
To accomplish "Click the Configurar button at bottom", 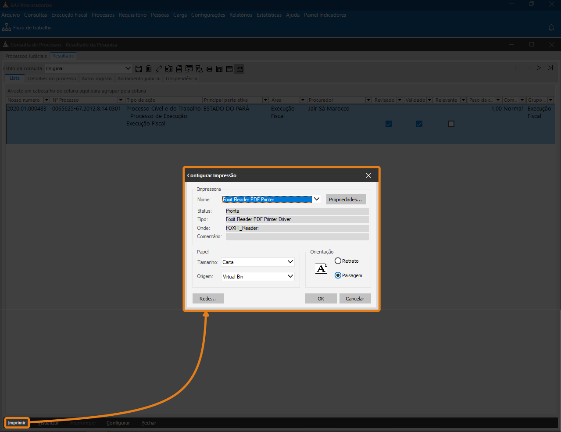I will [118, 423].
